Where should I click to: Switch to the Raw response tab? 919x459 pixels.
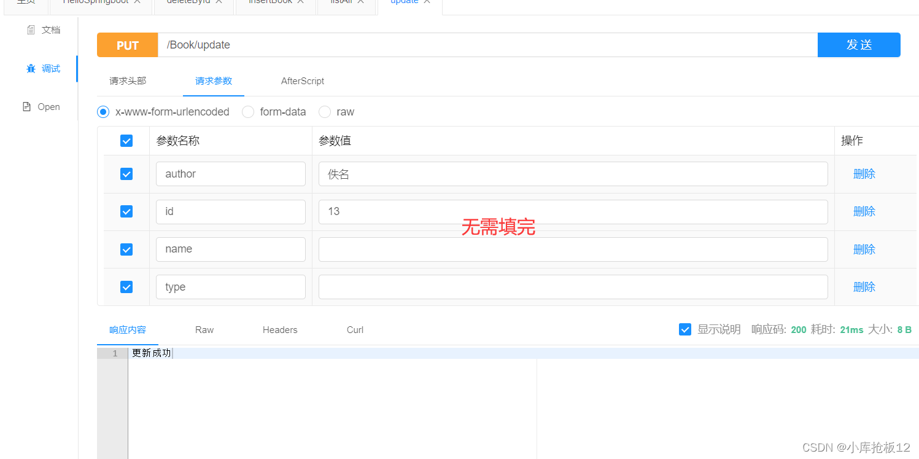click(204, 330)
